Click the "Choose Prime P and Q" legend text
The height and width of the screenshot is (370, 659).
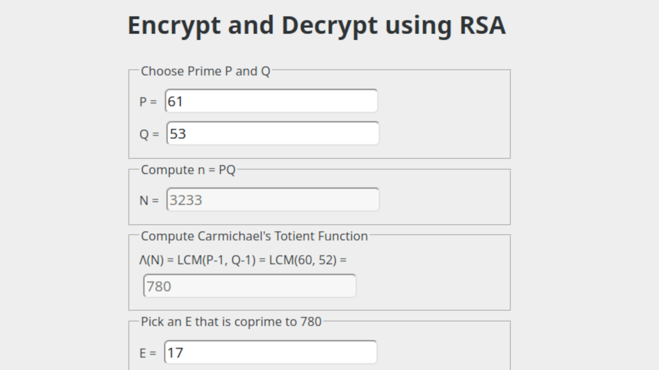point(205,71)
